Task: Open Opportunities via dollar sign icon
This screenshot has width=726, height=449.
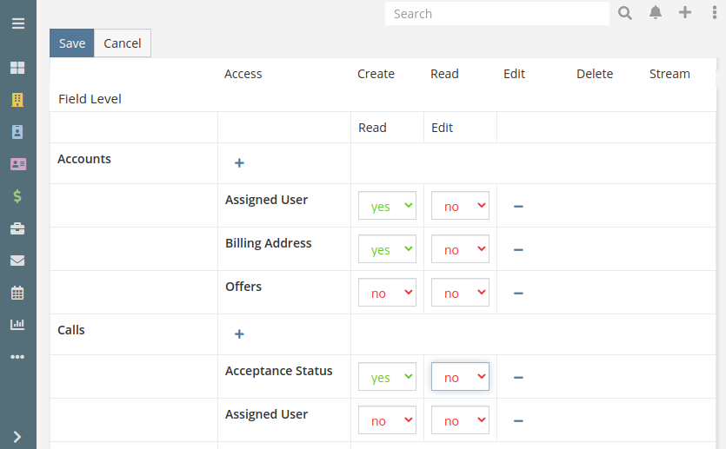Action: coord(17,196)
